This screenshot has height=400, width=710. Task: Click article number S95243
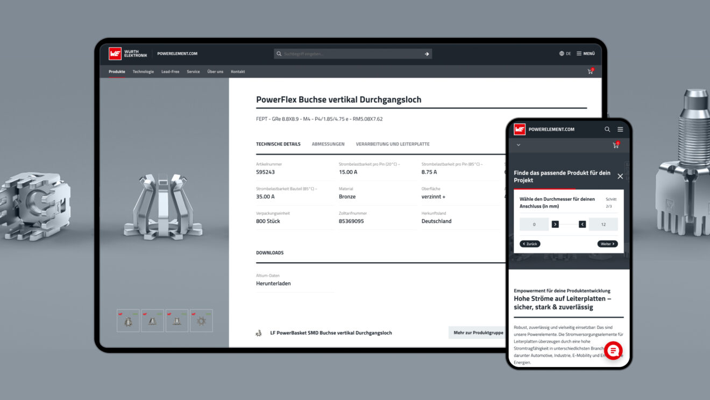[x=265, y=172]
